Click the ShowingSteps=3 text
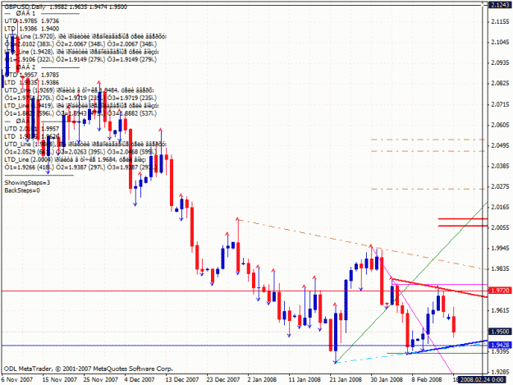 [x=27, y=182]
